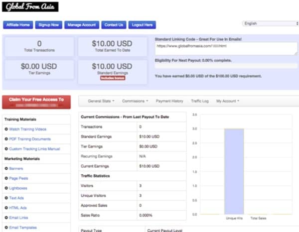The image size is (299, 232).
Task: Open the My Account dropdown
Action: (227, 101)
